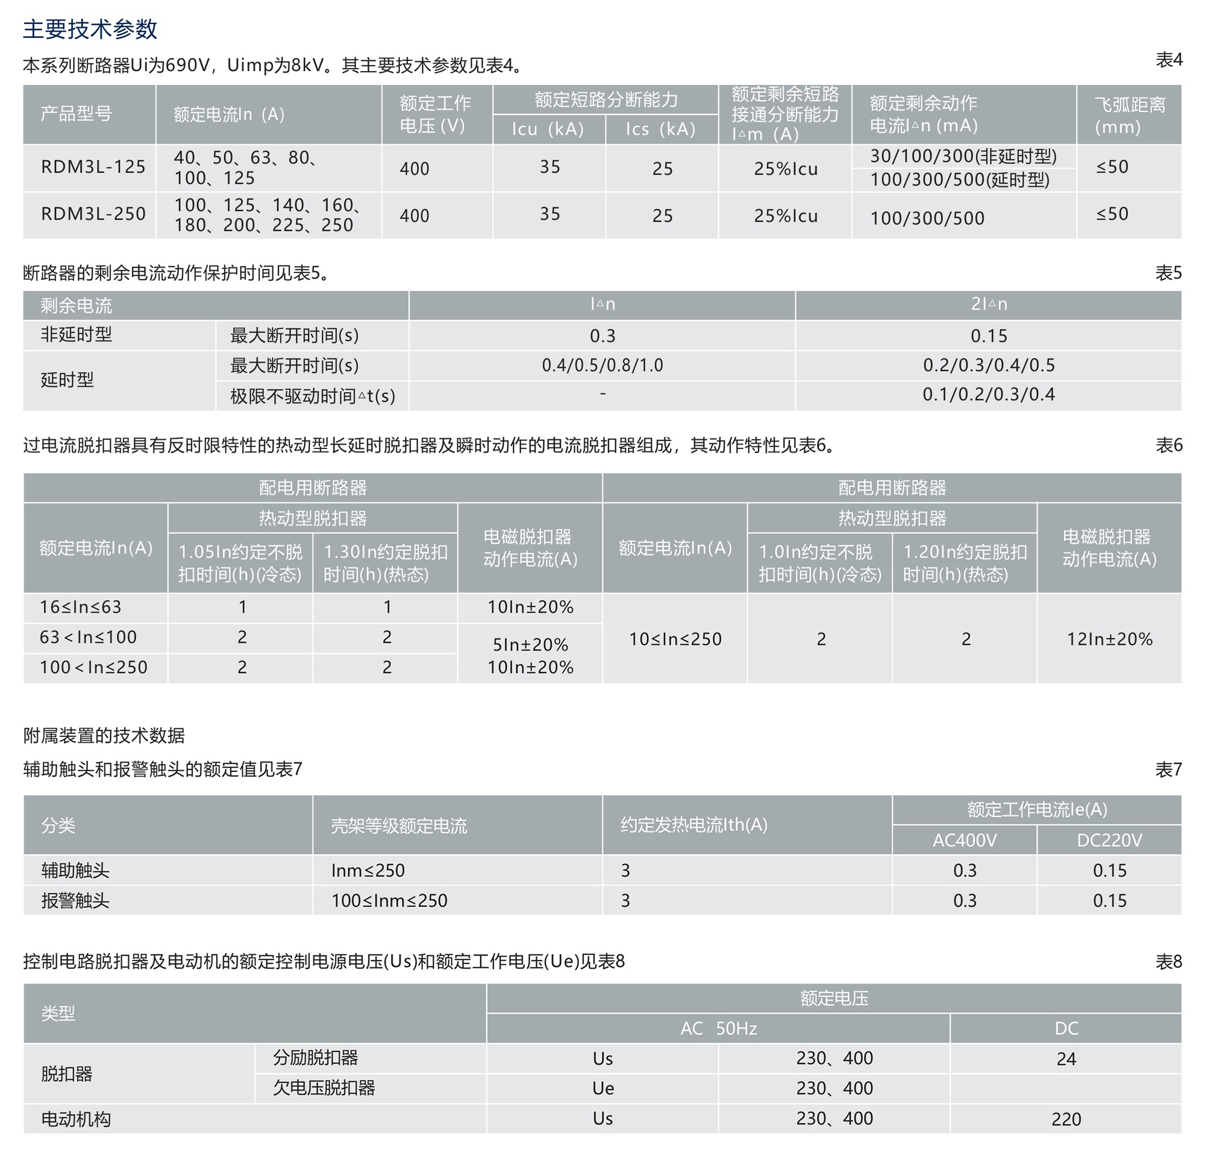The image size is (1205, 1151).
Task: Click the 10In±20% electromagnetic trip value
Action: click(531, 608)
